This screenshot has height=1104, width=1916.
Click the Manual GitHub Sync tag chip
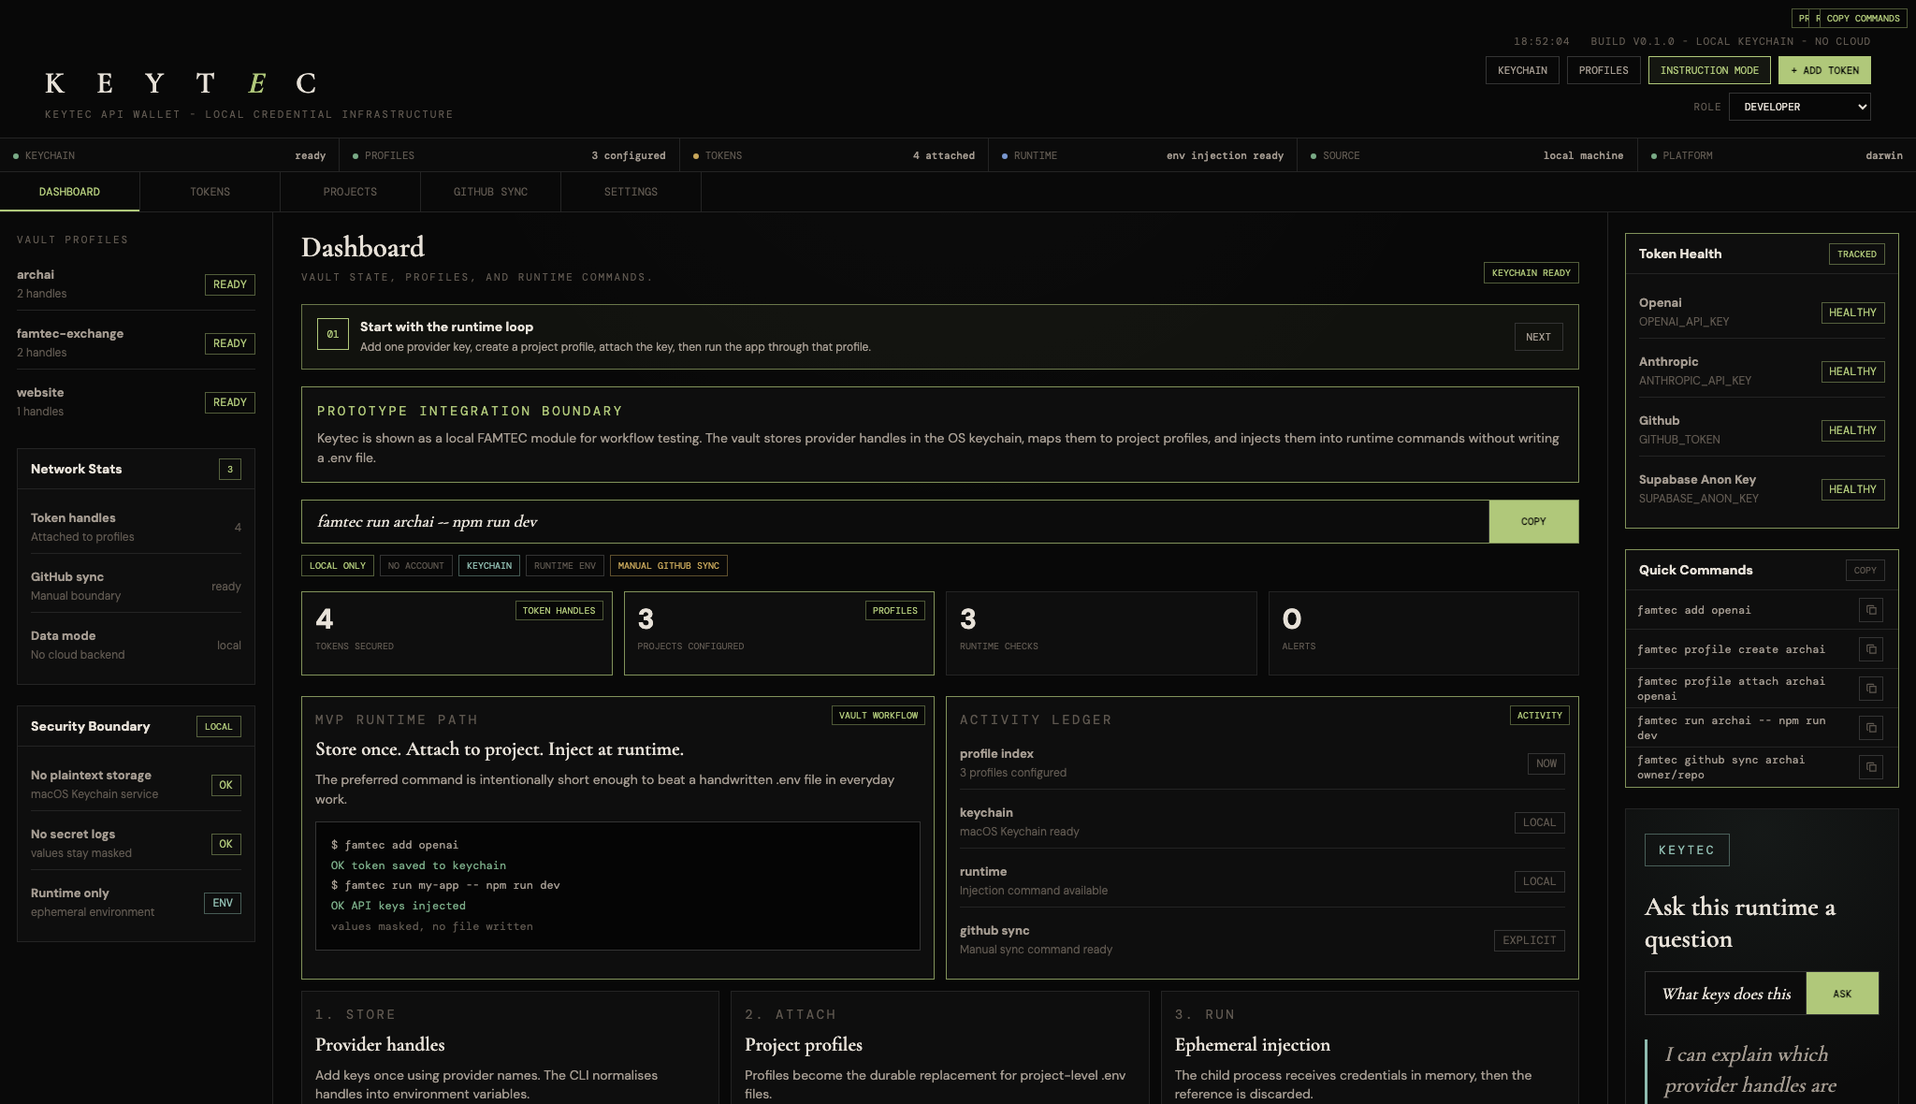(x=668, y=565)
